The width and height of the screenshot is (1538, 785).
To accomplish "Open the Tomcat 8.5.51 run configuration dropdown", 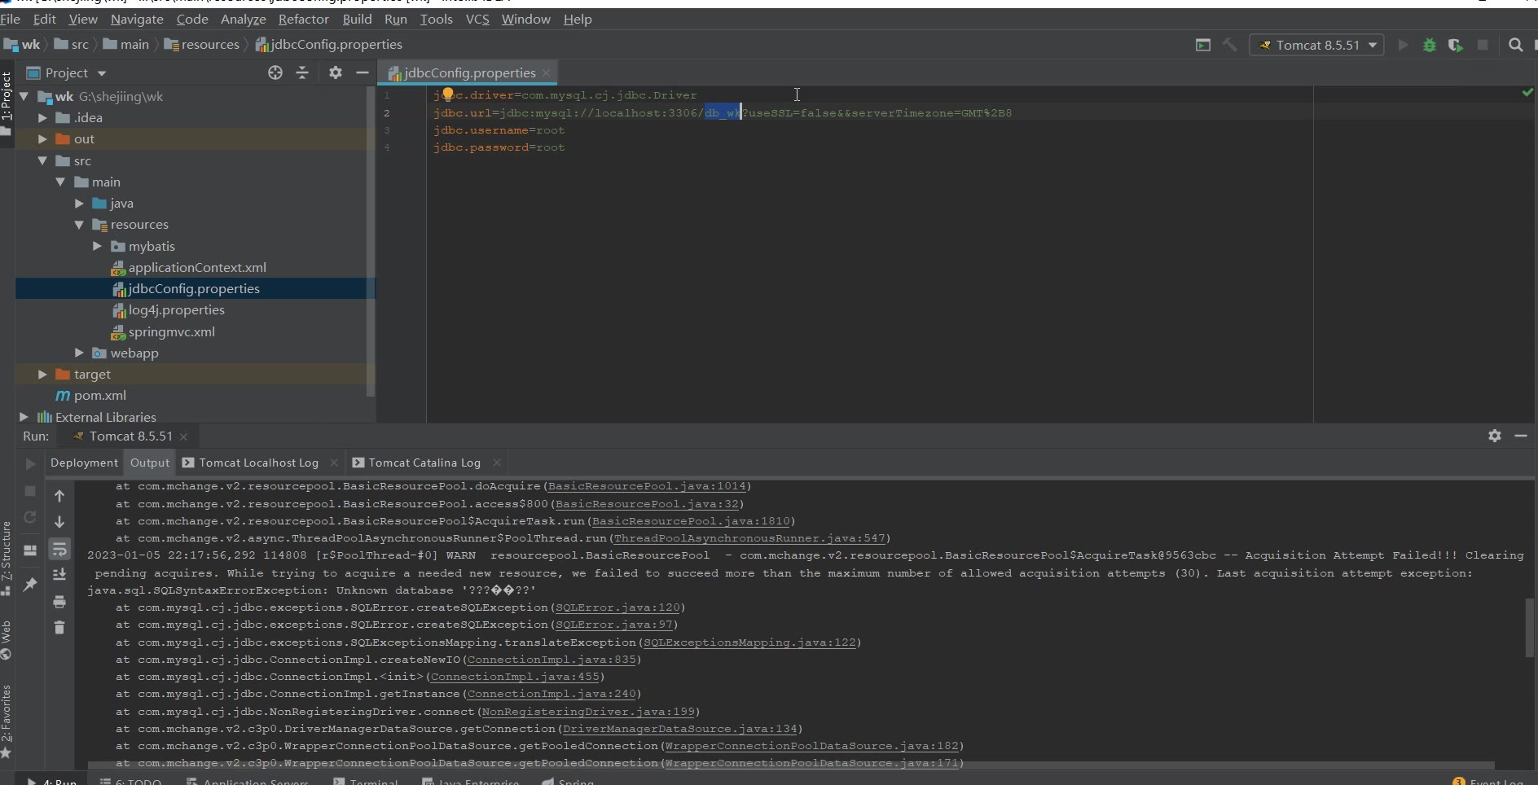I will (1318, 46).
